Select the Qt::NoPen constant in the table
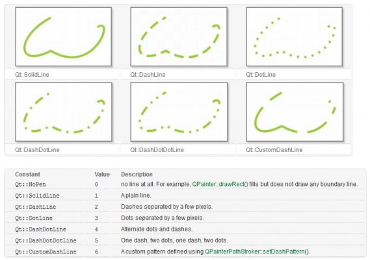Screen dimensions: 370x260 [x=31, y=184]
